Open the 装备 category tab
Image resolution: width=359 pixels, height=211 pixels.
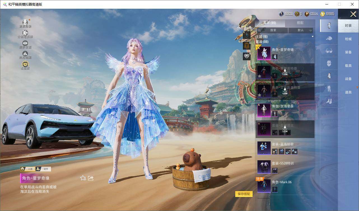point(348,52)
